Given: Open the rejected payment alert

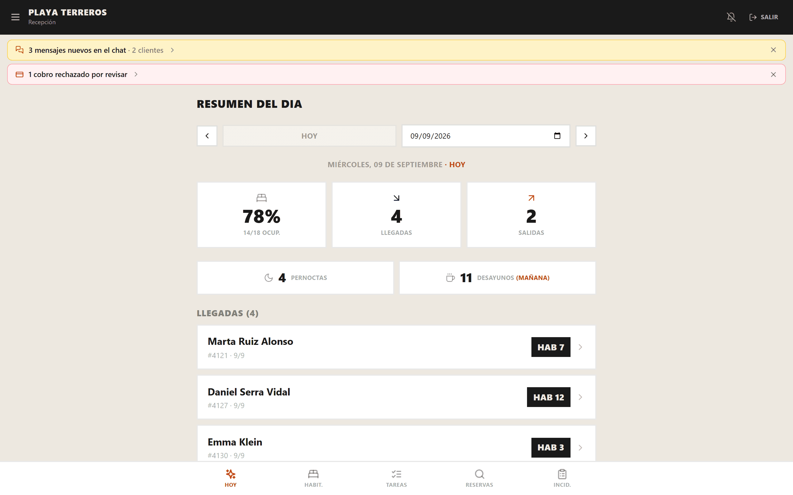Looking at the screenshot, I should 396,74.
